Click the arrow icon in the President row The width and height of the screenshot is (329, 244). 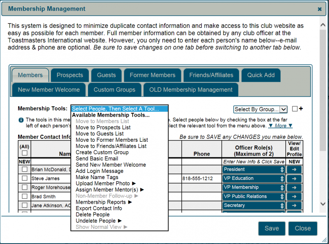pos(294,169)
